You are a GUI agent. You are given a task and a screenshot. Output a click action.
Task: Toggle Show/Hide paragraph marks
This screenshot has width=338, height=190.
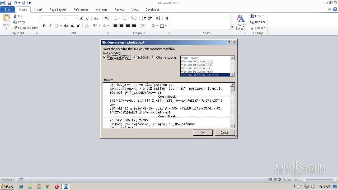tap(167, 18)
